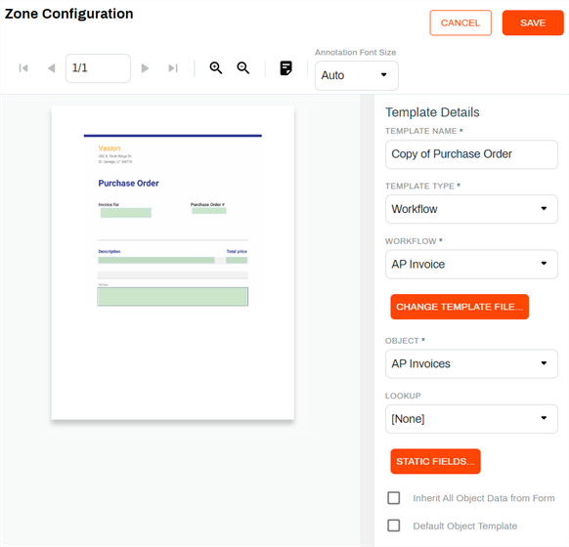569x547 pixels.
Task: Select the Description green zone
Action: [156, 260]
